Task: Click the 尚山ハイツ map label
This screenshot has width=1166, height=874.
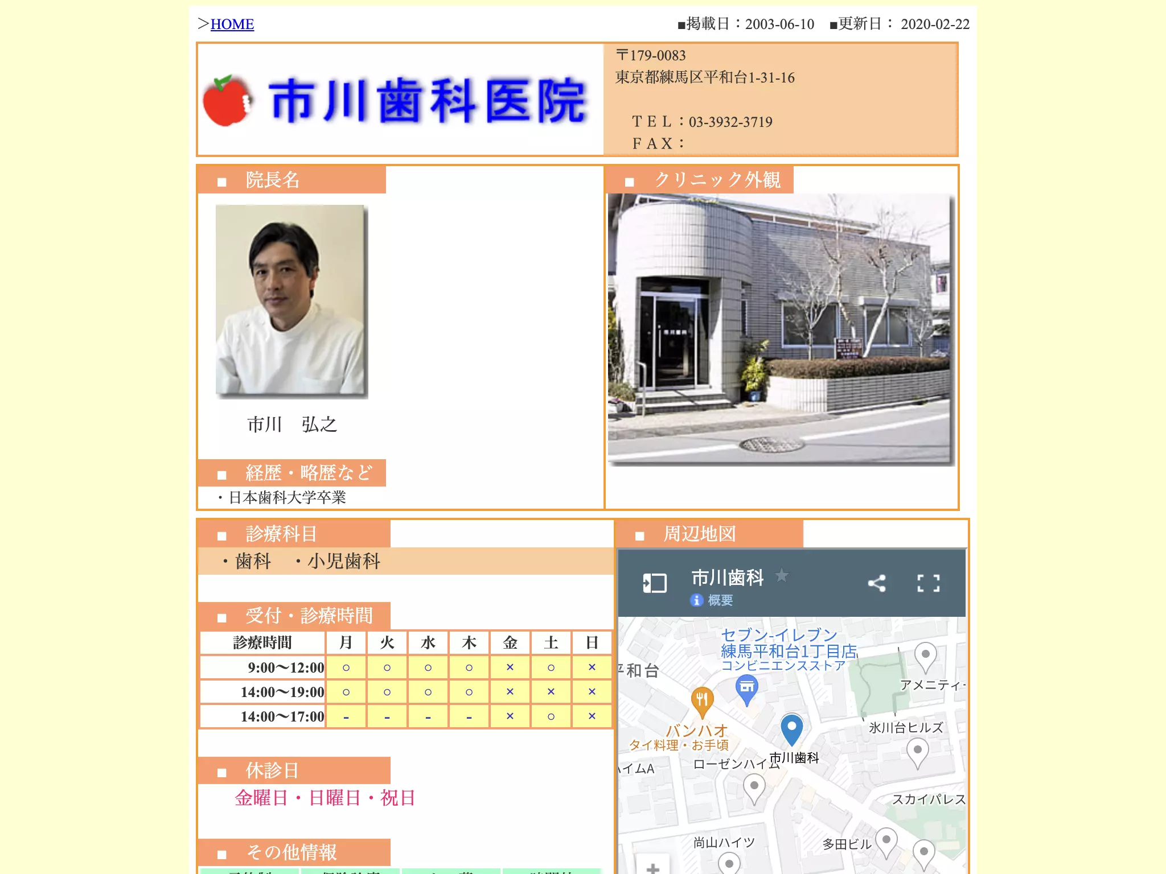Action: point(724,843)
